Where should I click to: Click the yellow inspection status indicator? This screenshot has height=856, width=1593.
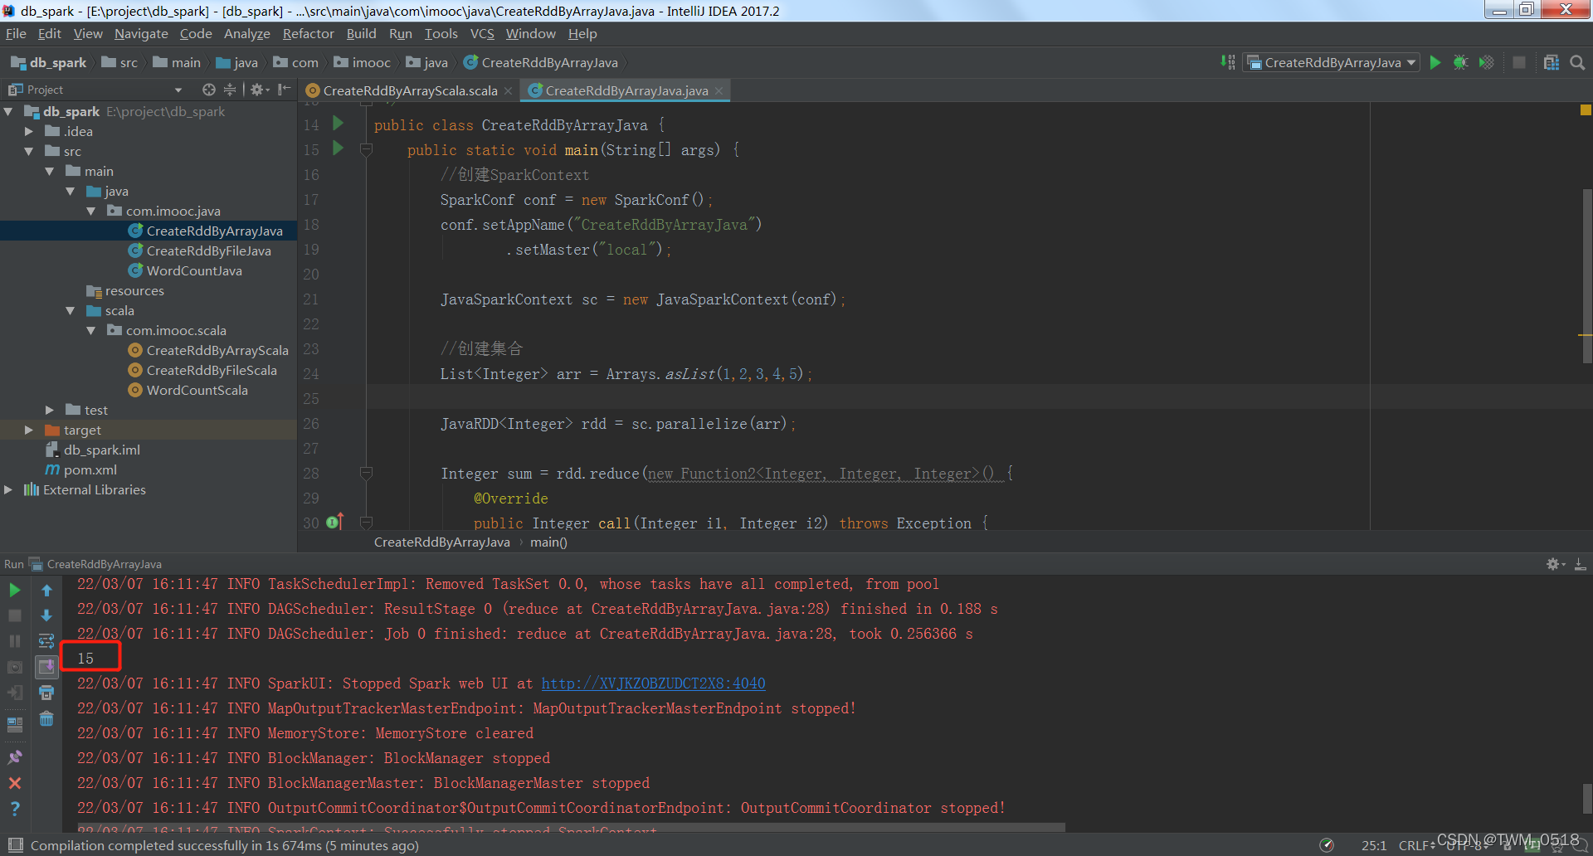pos(1586,109)
